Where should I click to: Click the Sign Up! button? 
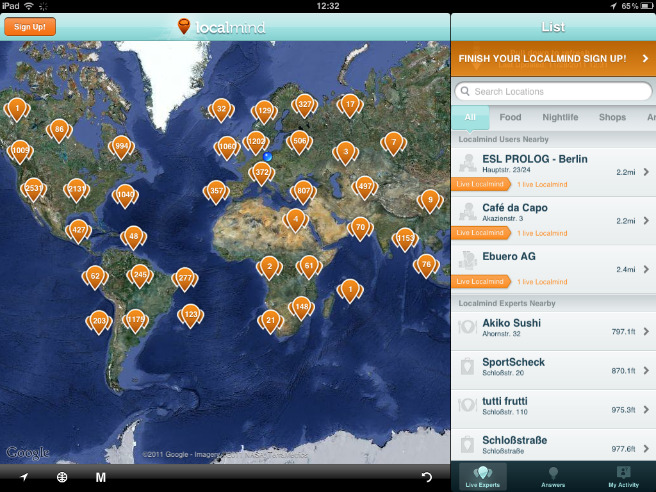click(x=29, y=27)
